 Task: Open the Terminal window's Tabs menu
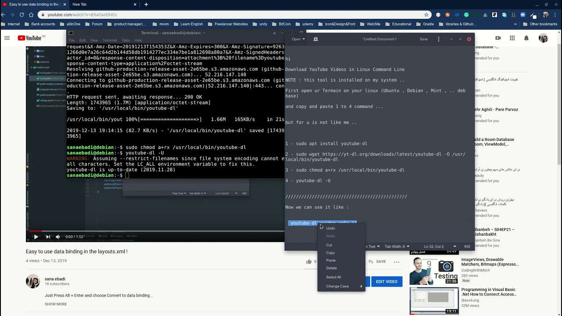point(126,40)
